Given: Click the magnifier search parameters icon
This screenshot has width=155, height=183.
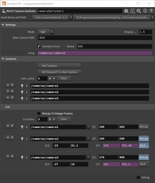Looking at the screenshot, I should coord(139,11).
